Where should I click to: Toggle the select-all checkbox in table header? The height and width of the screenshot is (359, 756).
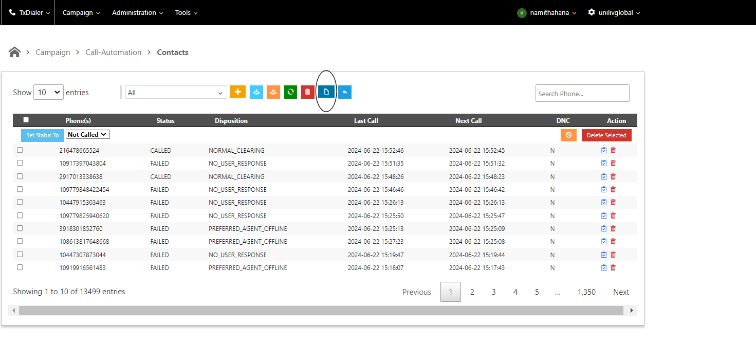26,120
